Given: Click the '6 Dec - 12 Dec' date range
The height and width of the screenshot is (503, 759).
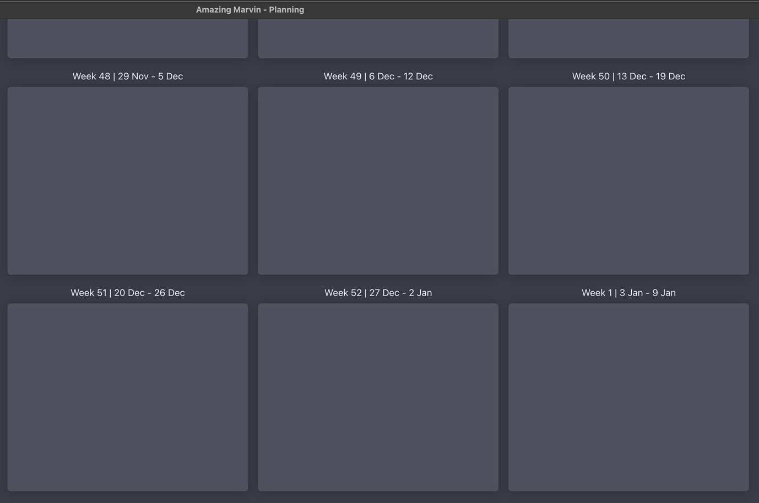Looking at the screenshot, I should 401,76.
